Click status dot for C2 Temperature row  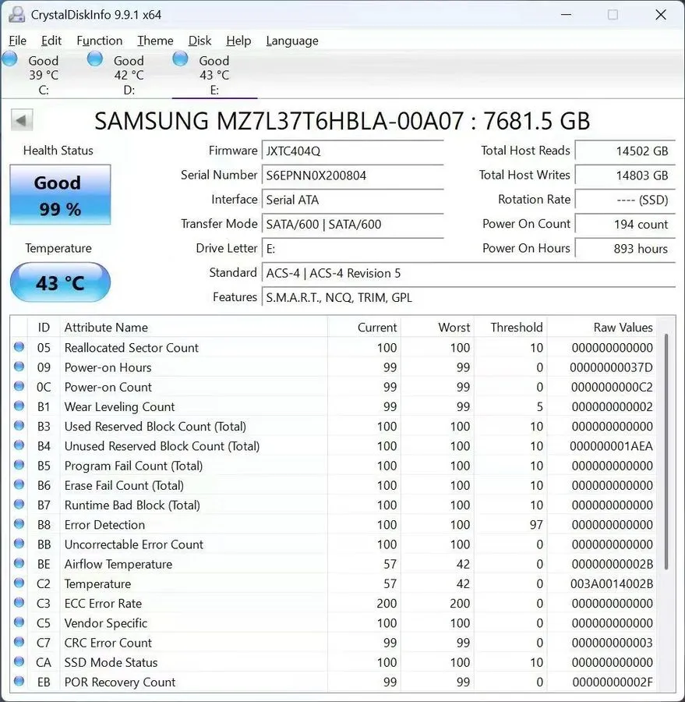(19, 583)
